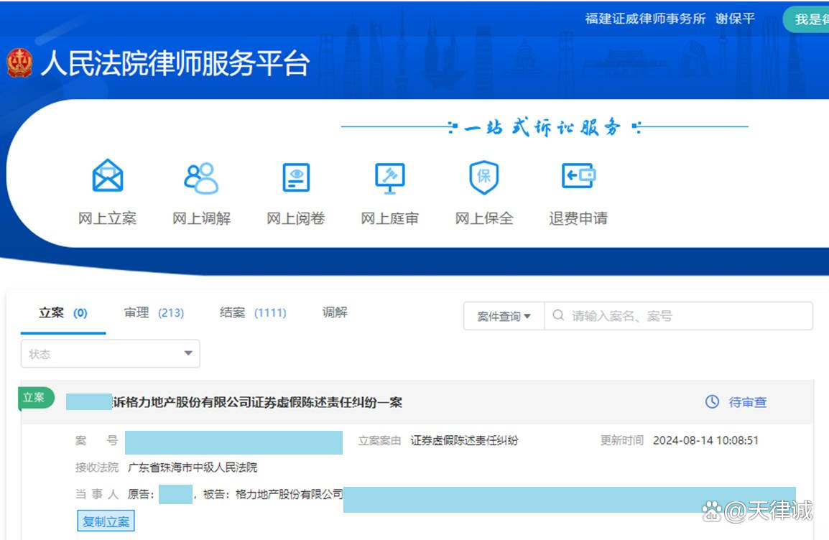Viewport: 829px width, 540px height.
Task: Open the 状态 status dropdown
Action: [109, 353]
